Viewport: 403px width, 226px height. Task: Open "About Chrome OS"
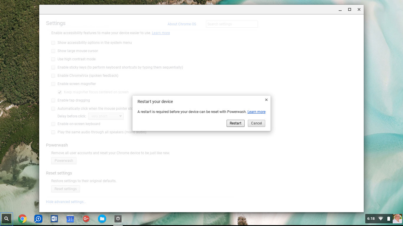click(x=182, y=24)
